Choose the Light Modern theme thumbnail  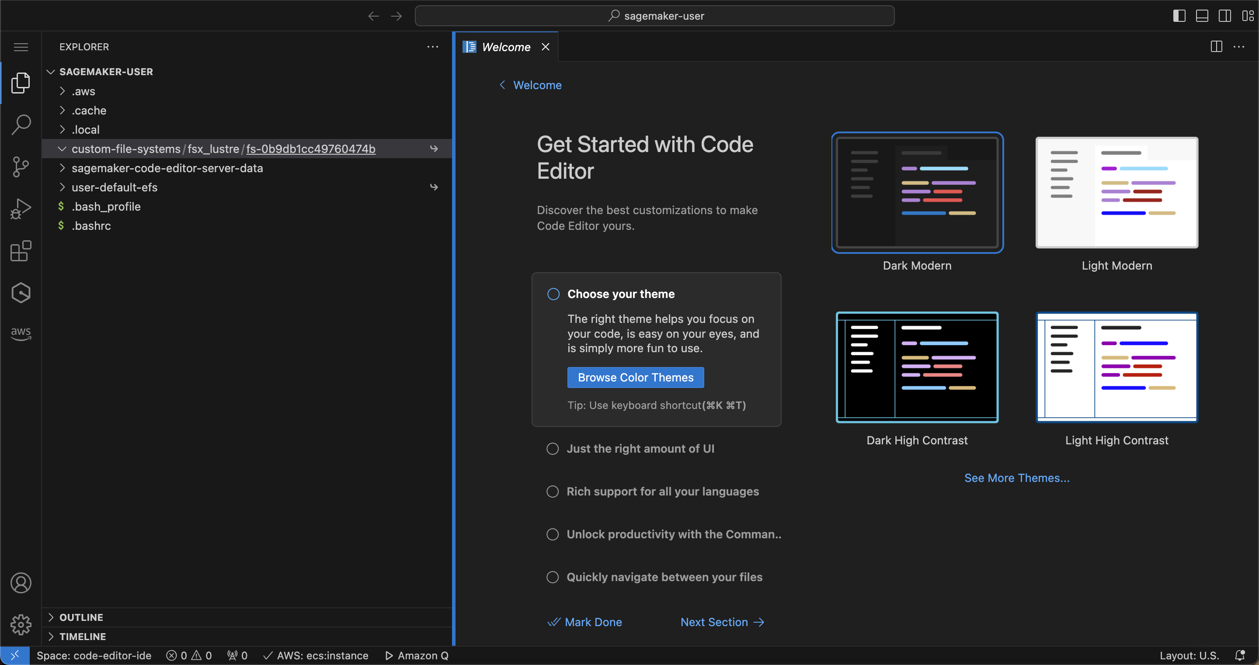(x=1116, y=193)
